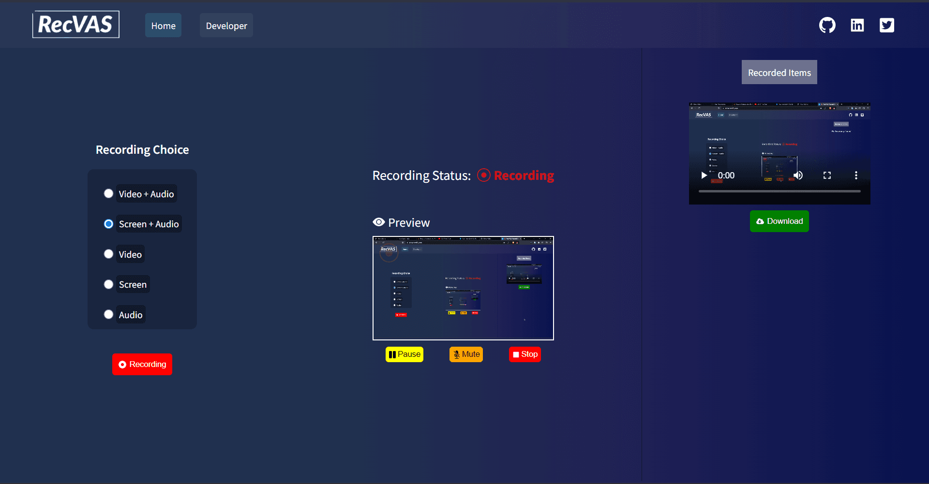The height and width of the screenshot is (484, 929).
Task: Open the Twitter icon link
Action: 886,25
